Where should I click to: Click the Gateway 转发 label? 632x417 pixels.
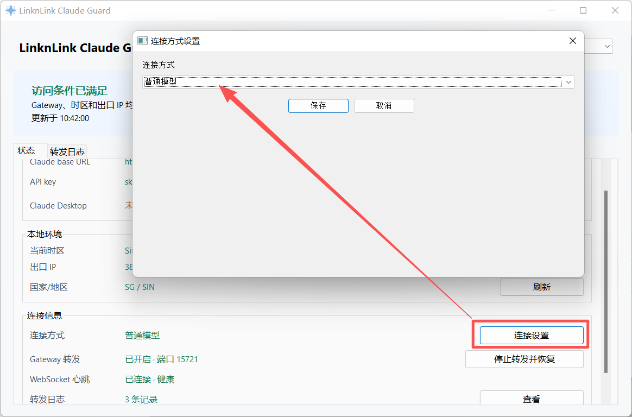click(55, 359)
